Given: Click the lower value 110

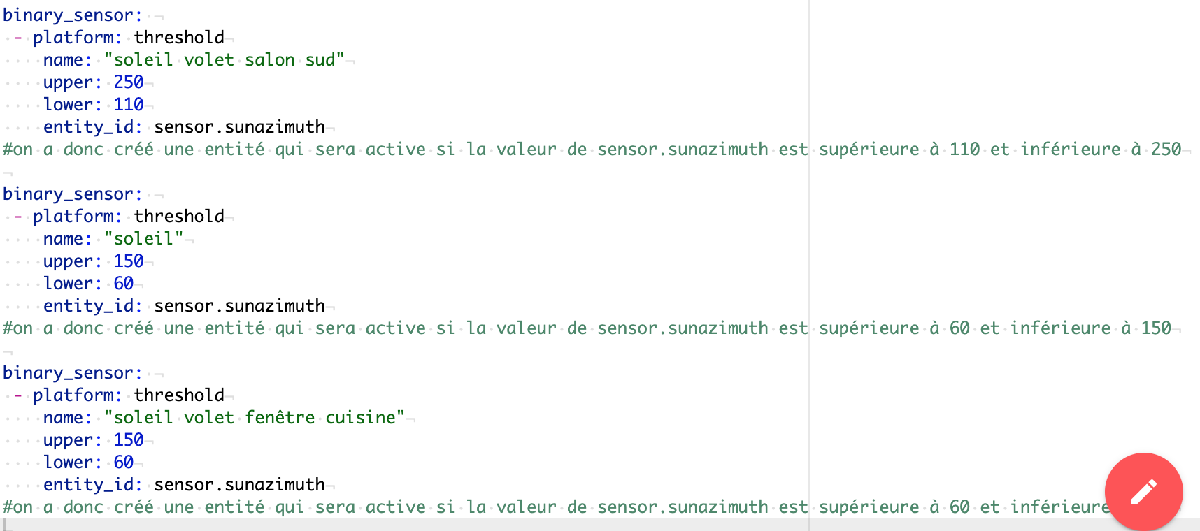Looking at the screenshot, I should pyautogui.click(x=129, y=105).
